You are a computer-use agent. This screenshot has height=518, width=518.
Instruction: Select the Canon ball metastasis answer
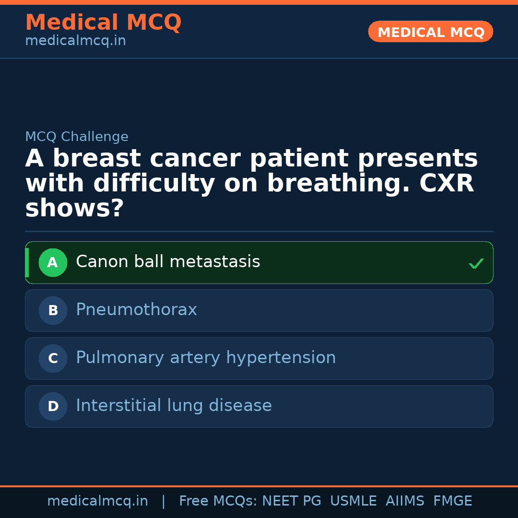coord(168,262)
